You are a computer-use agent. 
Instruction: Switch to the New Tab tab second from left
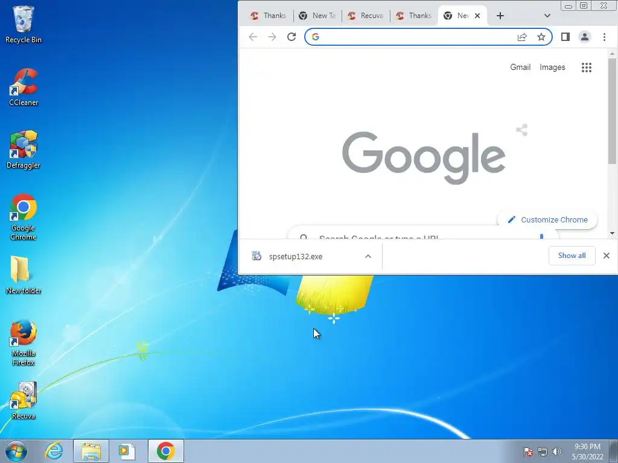317,16
